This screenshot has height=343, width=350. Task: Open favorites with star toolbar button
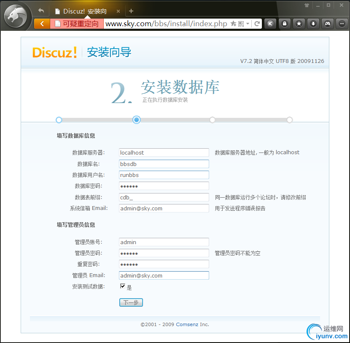tap(299, 24)
